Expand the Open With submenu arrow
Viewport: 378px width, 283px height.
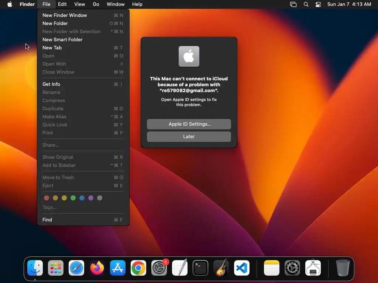[x=121, y=64]
